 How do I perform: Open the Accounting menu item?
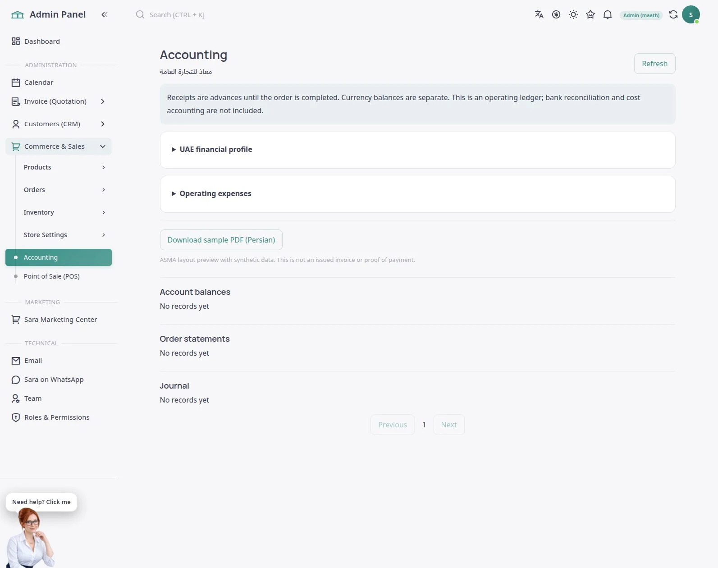59,257
